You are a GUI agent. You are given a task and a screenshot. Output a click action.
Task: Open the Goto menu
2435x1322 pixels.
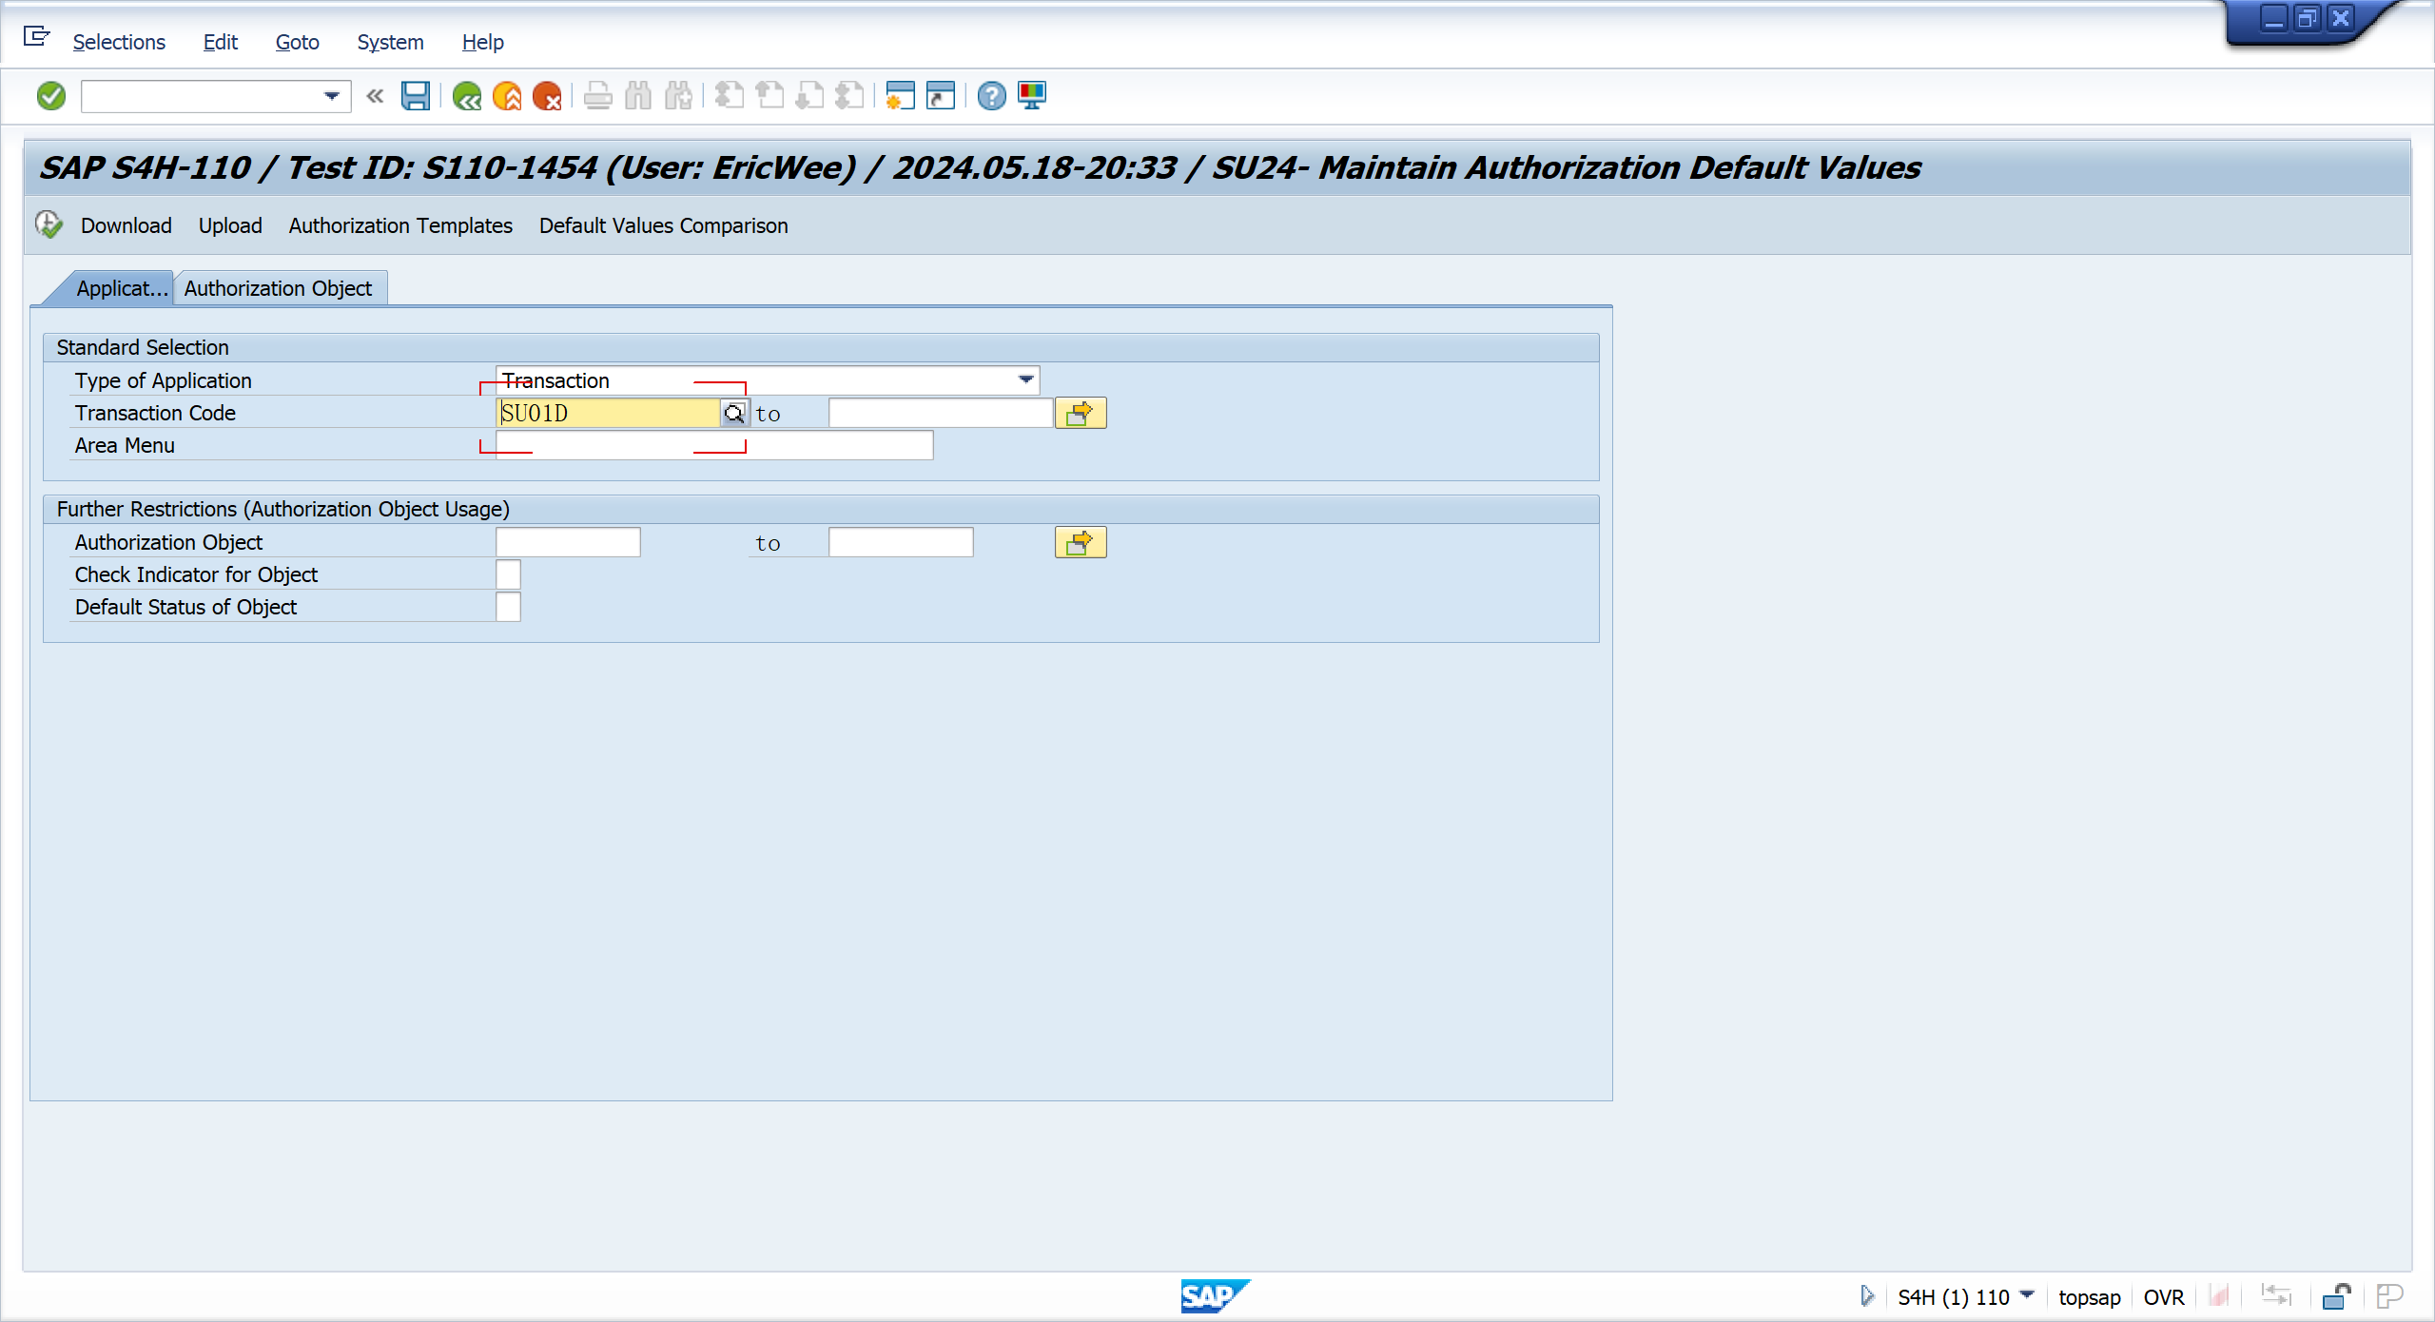[297, 42]
